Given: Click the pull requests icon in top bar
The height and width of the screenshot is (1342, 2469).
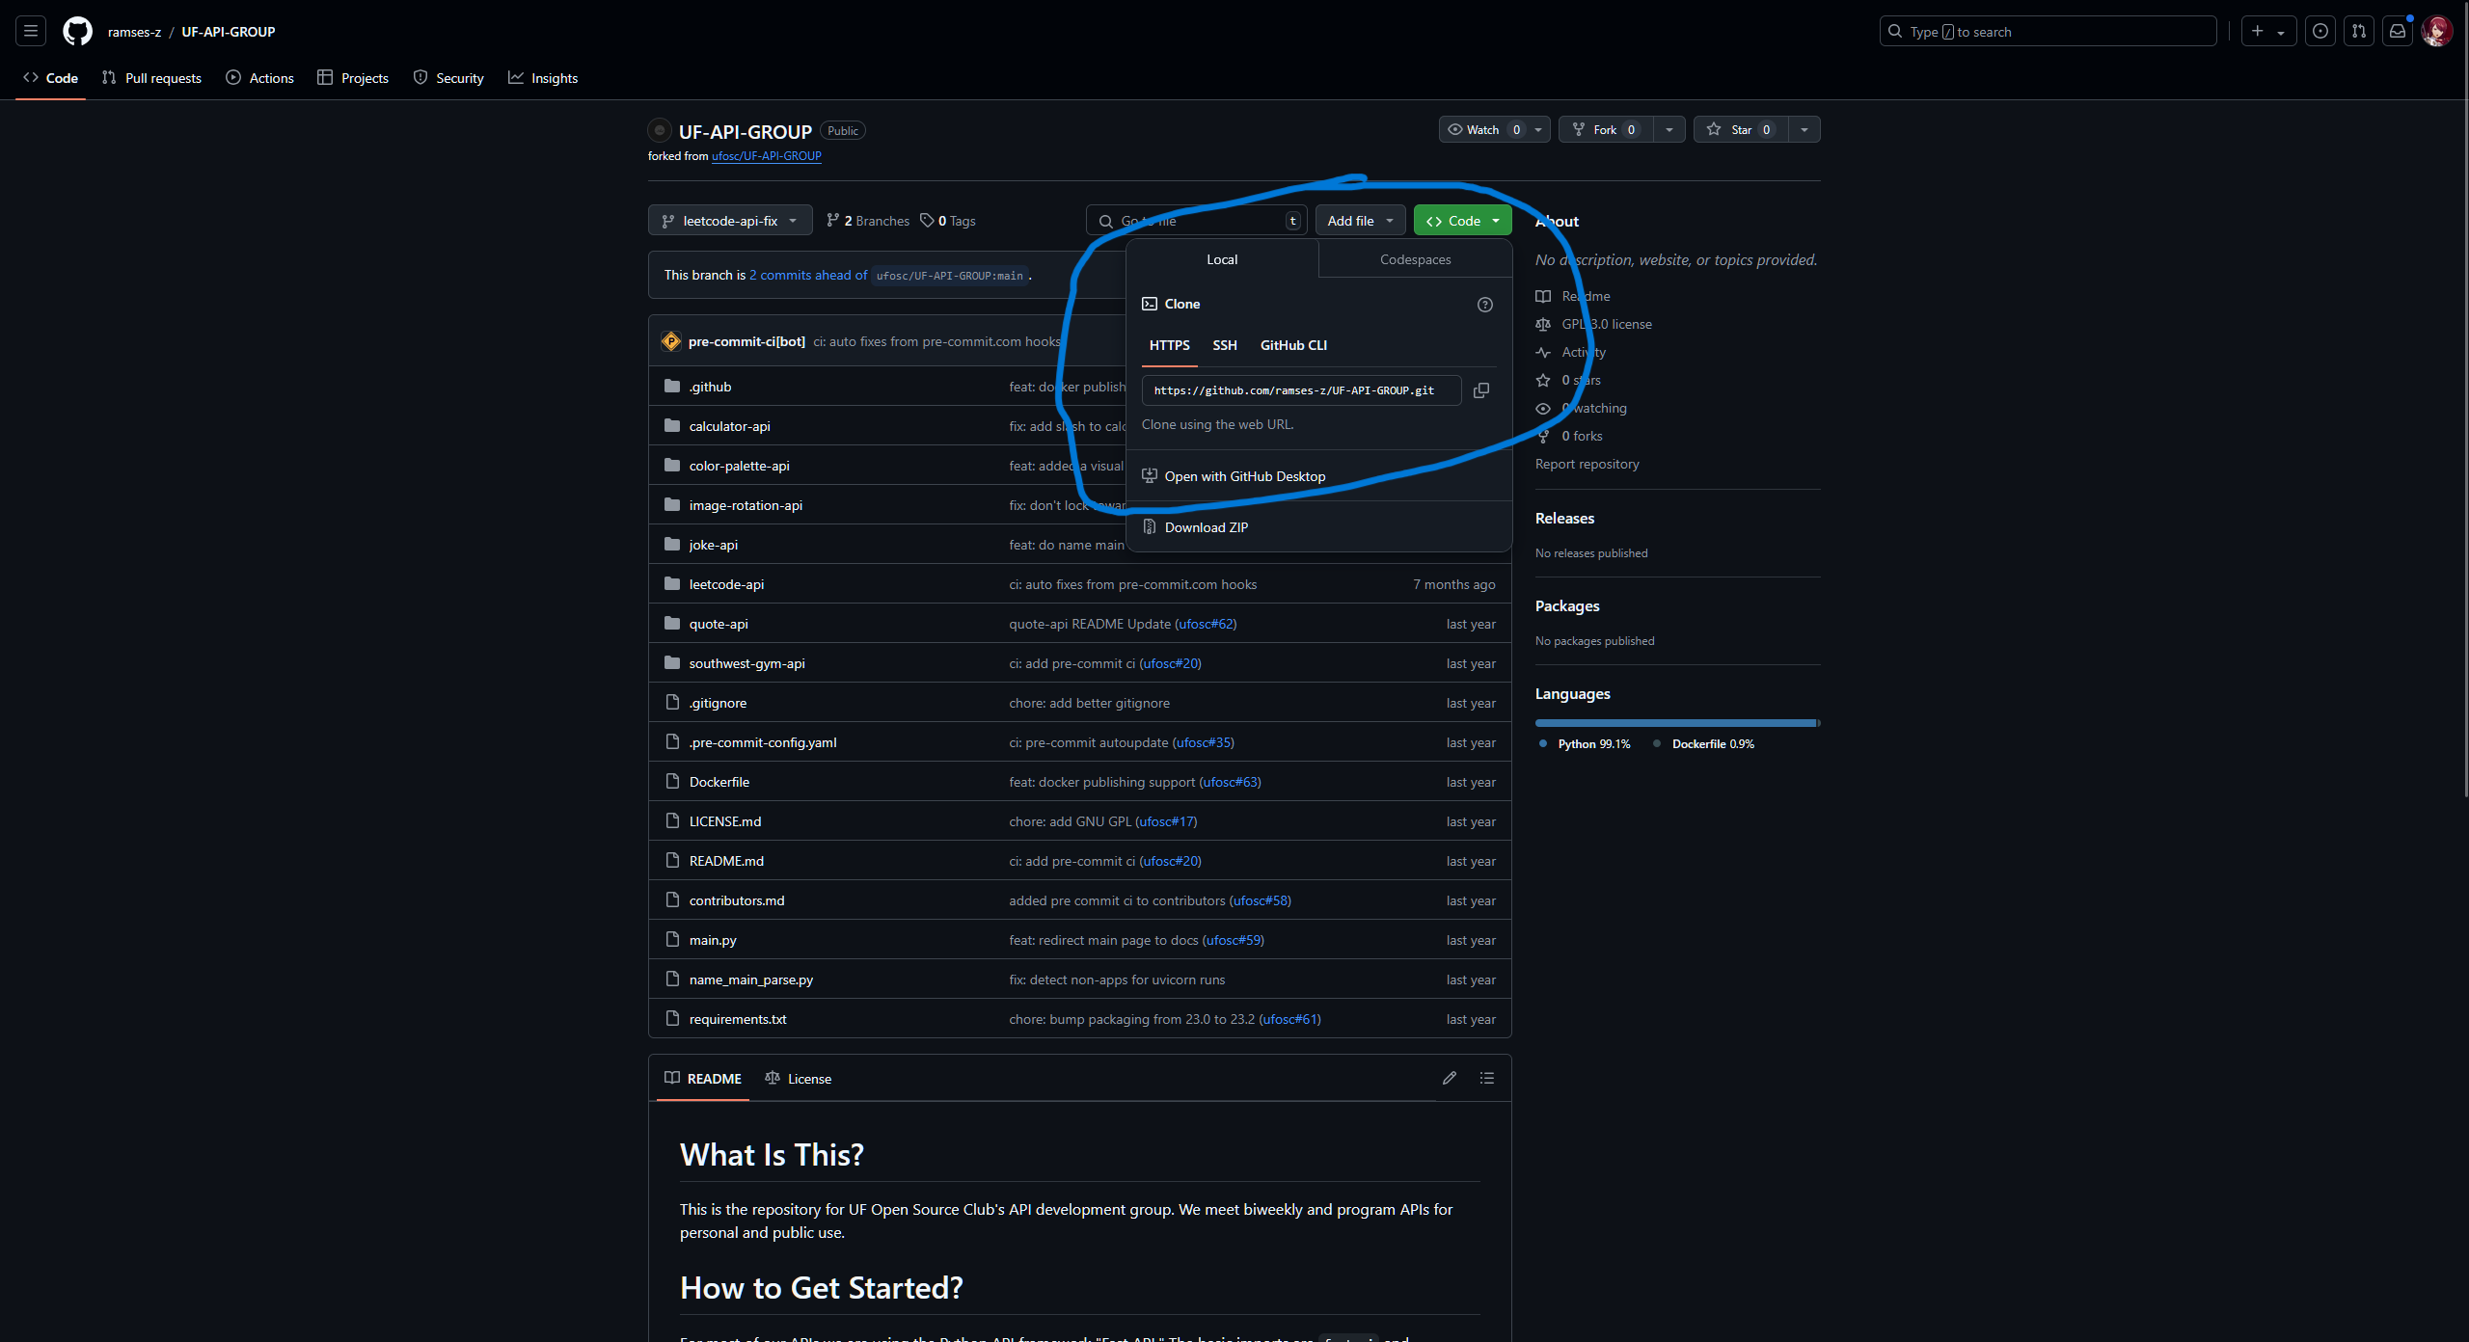Looking at the screenshot, I should [2360, 31].
